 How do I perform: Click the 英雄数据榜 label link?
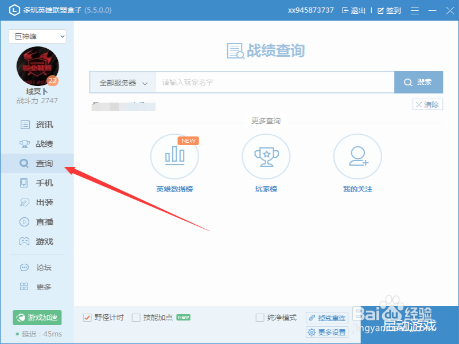point(174,189)
